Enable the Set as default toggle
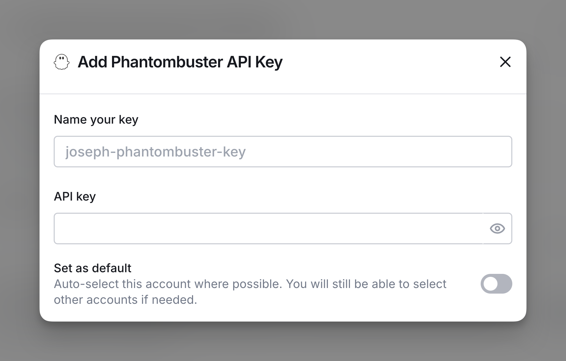The height and width of the screenshot is (361, 566). pyautogui.click(x=496, y=284)
